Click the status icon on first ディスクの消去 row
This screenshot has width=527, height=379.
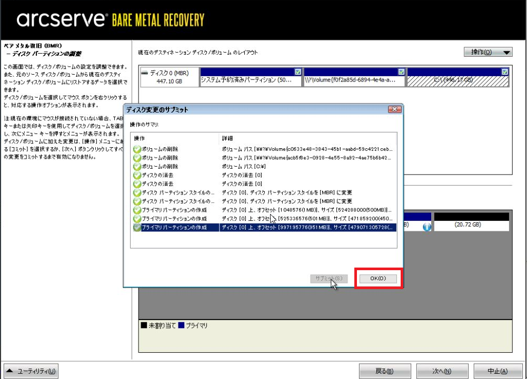click(x=137, y=175)
